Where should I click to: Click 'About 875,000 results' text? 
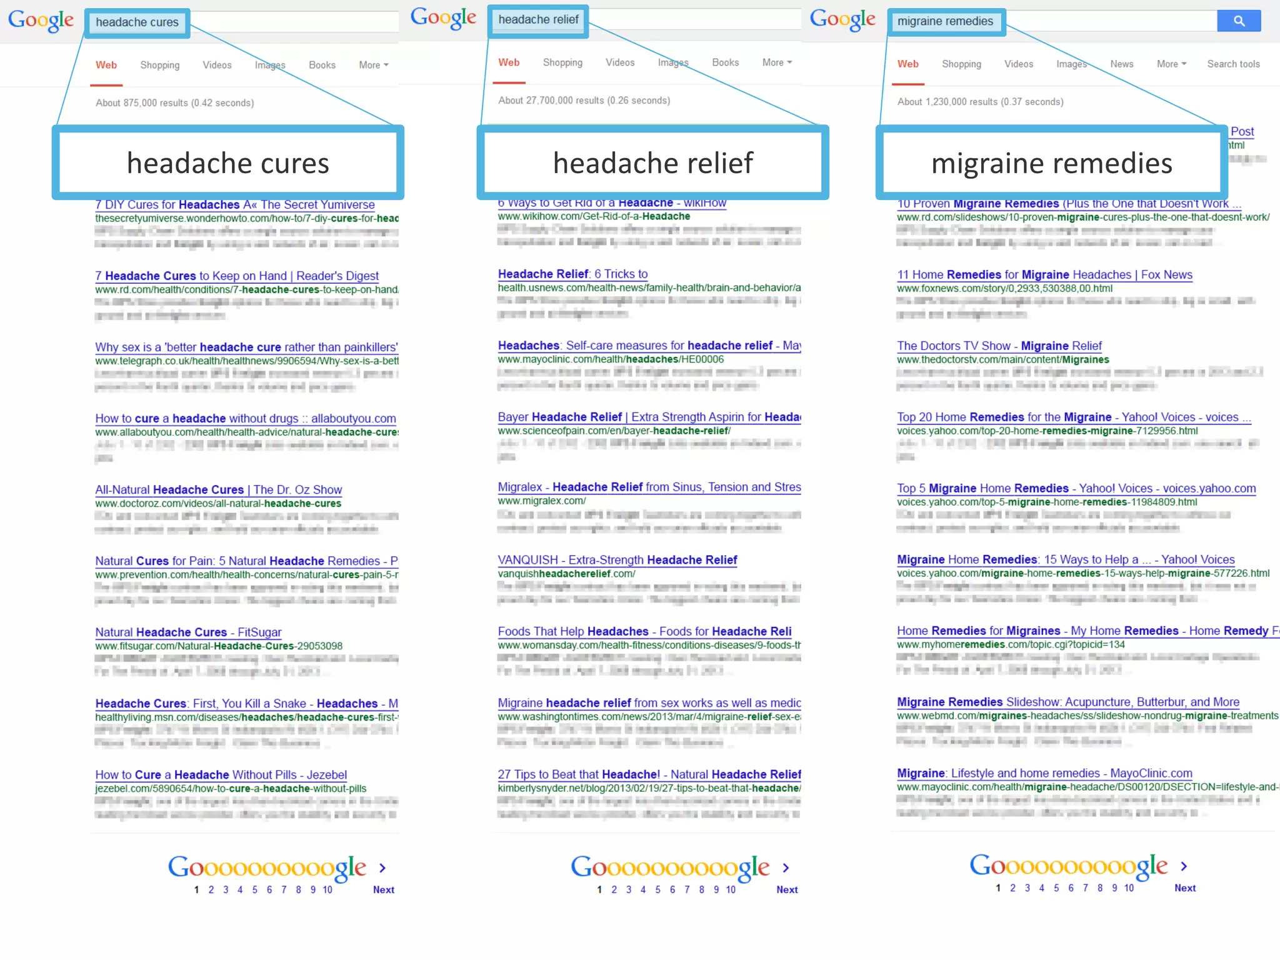tap(174, 102)
